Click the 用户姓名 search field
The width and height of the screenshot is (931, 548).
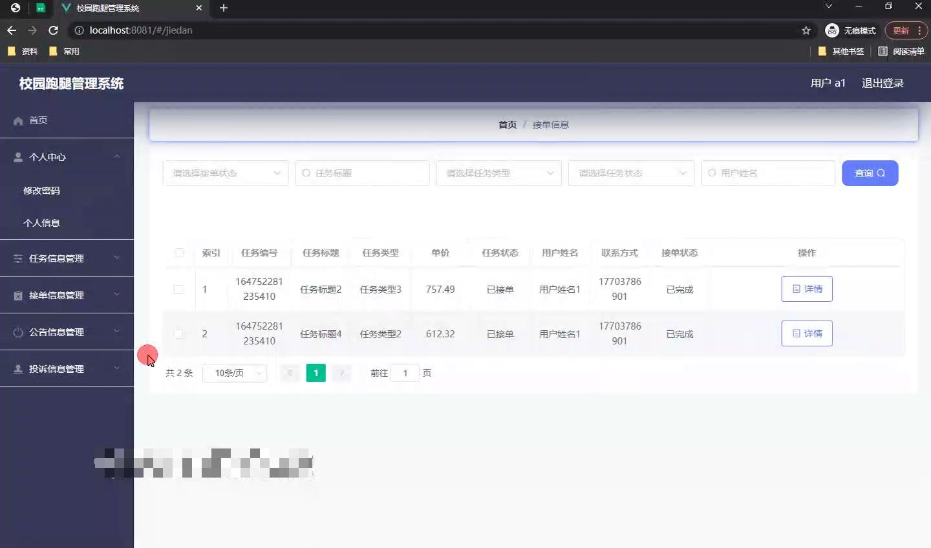pos(768,173)
